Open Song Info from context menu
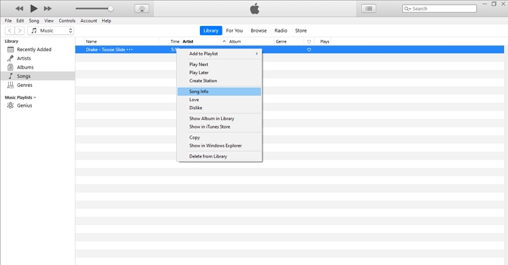This screenshot has width=508, height=265. [x=220, y=92]
